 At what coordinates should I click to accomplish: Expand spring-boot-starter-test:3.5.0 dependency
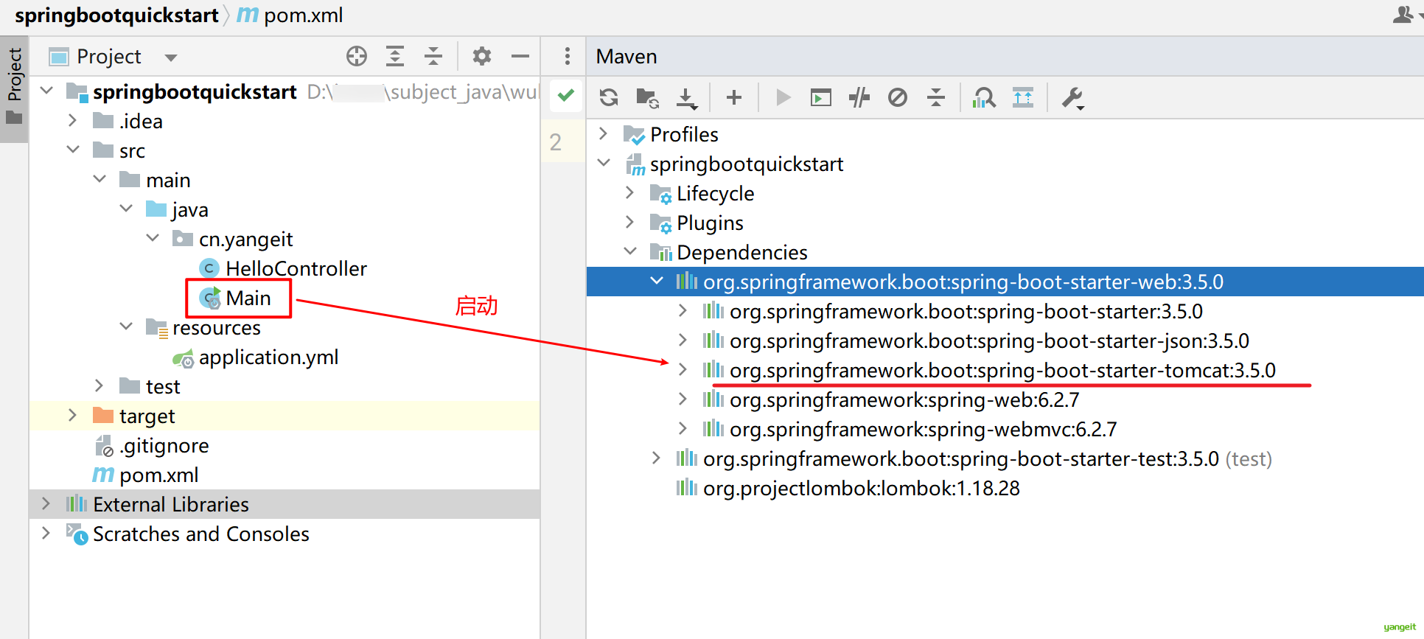pos(656,458)
